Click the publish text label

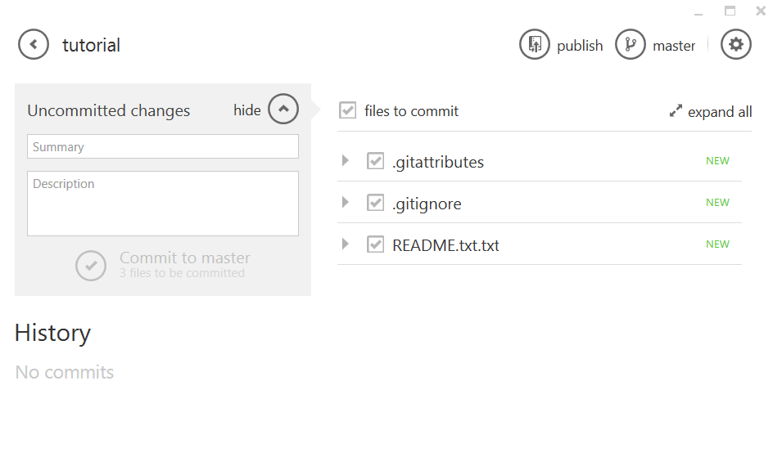coord(580,46)
